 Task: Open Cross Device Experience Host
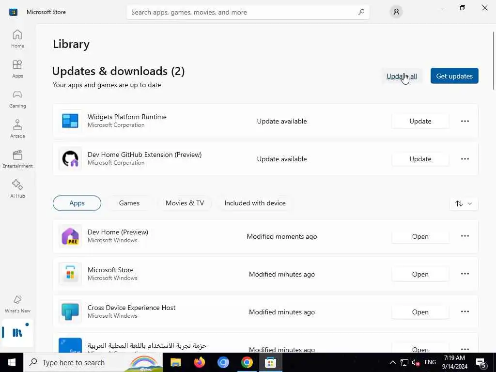[420, 312]
